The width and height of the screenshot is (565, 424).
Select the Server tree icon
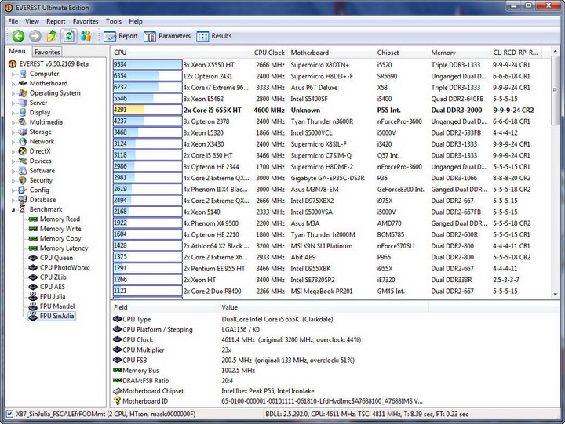tap(23, 103)
